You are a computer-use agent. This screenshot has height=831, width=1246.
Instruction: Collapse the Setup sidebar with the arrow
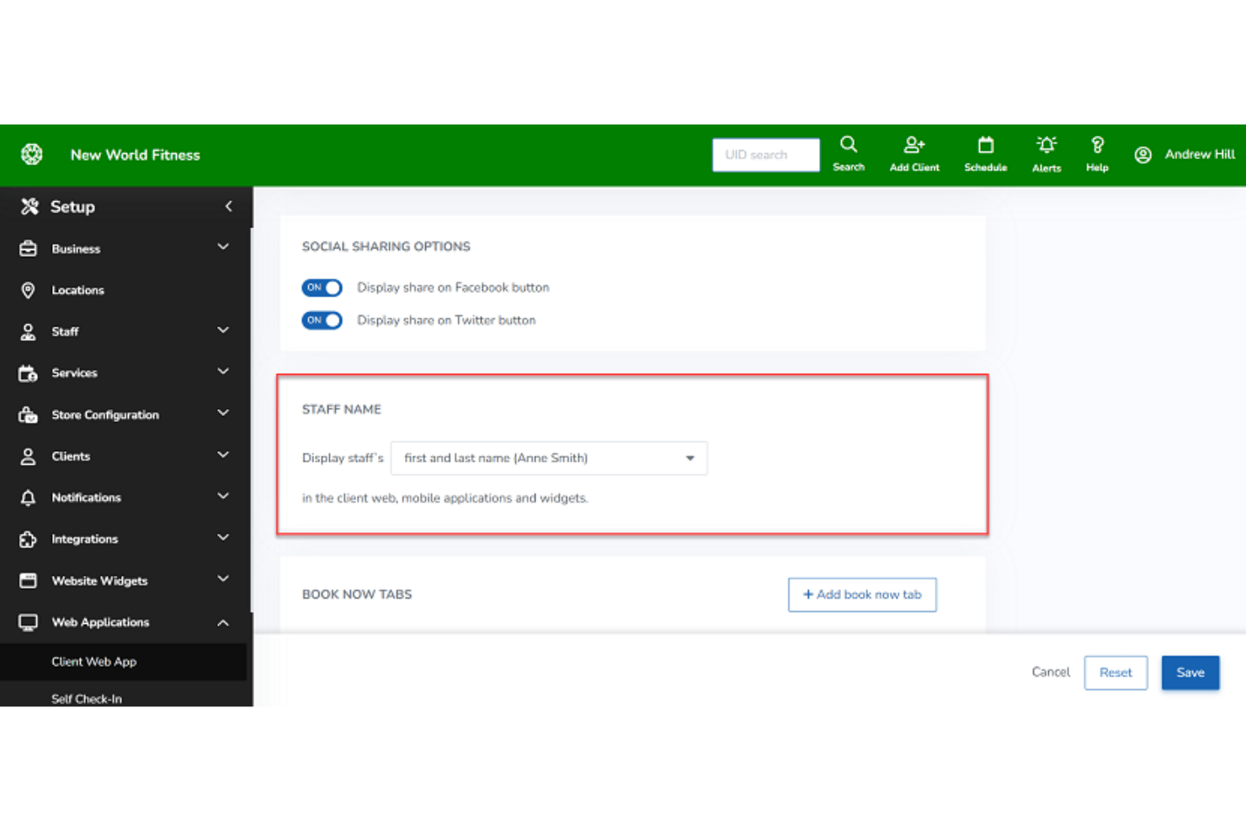click(x=228, y=206)
